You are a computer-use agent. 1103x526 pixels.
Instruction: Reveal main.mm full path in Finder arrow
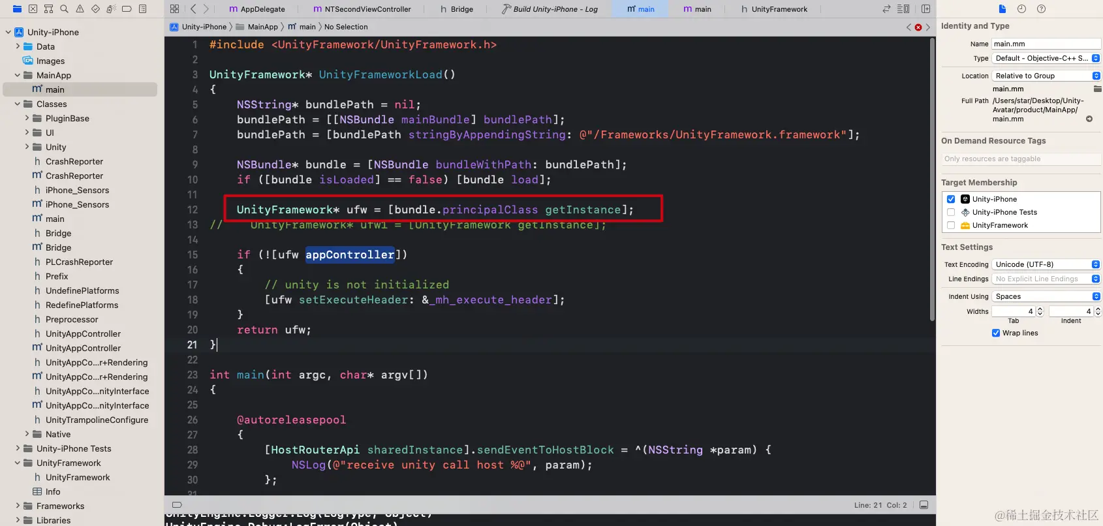pos(1089,119)
